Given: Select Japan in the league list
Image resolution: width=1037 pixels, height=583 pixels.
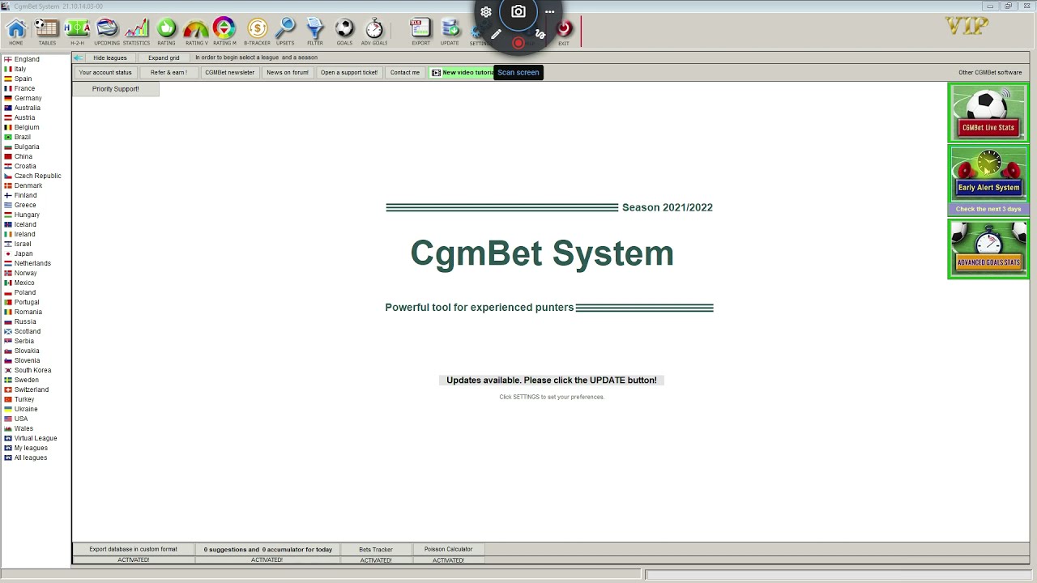Looking at the screenshot, I should (x=23, y=253).
